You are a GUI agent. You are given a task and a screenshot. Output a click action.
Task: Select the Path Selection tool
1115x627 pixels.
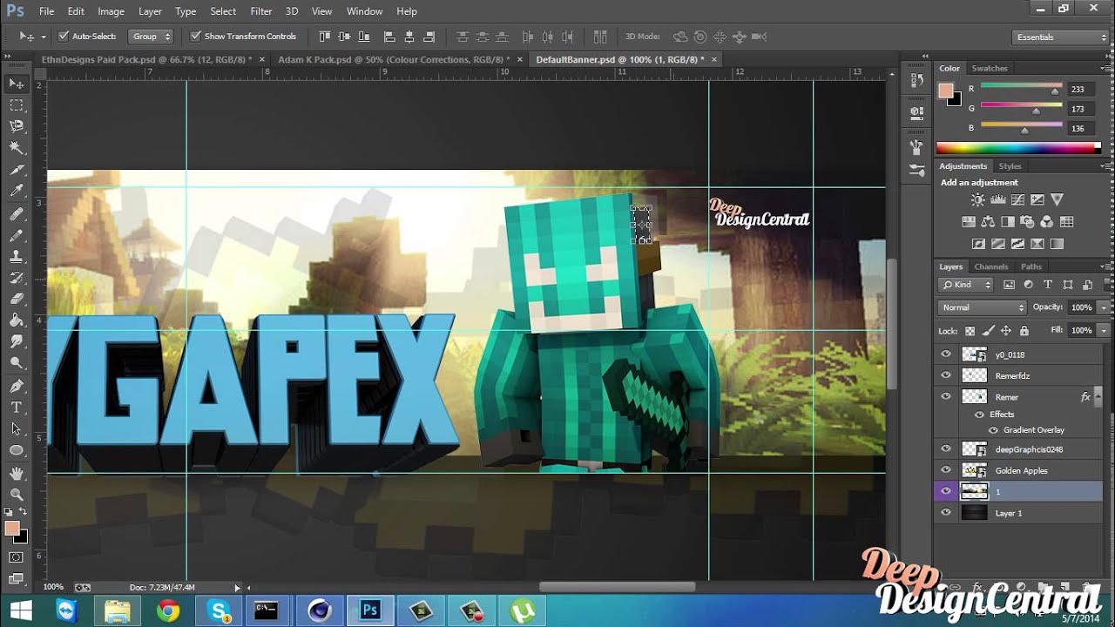16,429
